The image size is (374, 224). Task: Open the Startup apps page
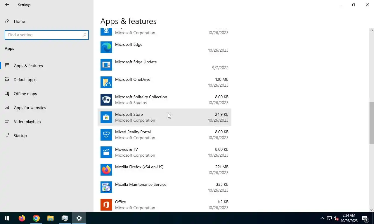47,136
